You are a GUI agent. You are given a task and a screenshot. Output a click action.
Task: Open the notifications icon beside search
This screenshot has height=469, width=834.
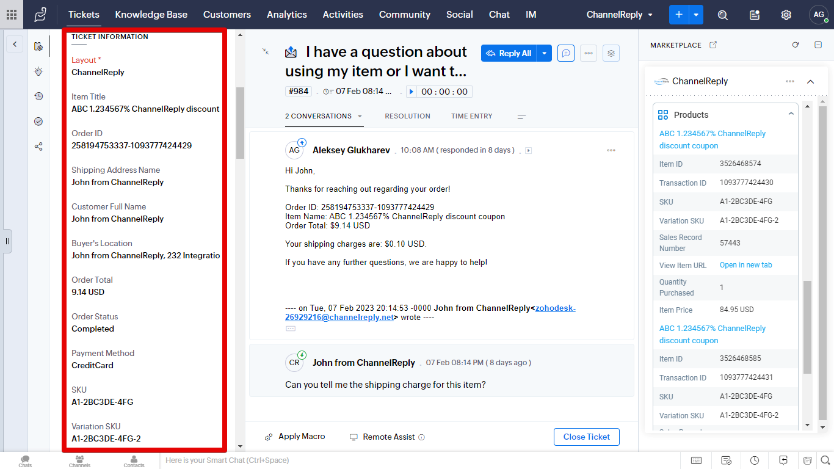point(755,15)
